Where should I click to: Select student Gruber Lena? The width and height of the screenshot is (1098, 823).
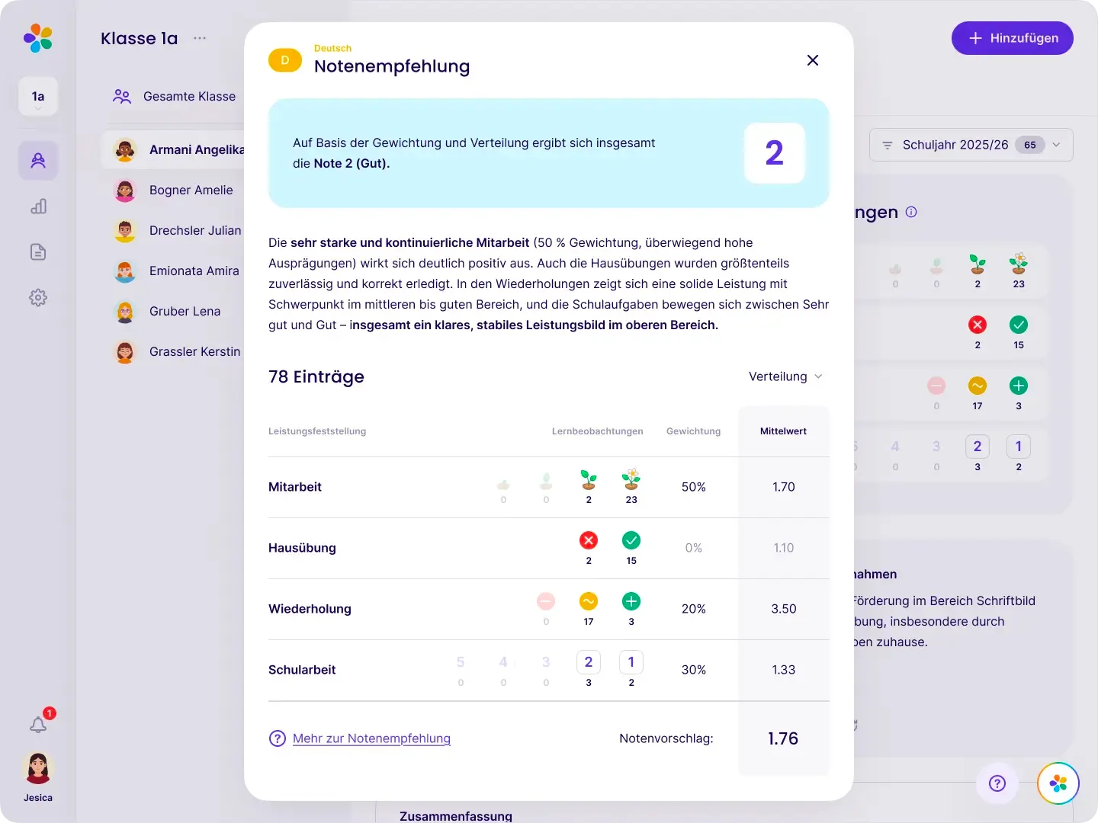185,312
